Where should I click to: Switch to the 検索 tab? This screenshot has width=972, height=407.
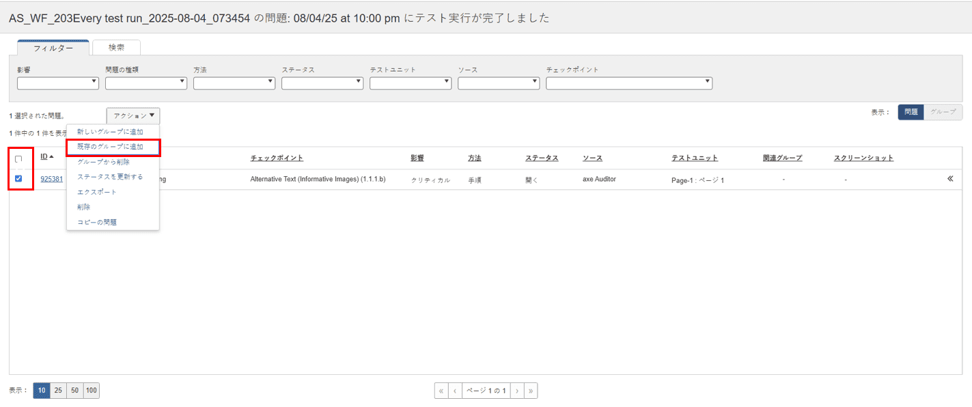click(x=116, y=48)
